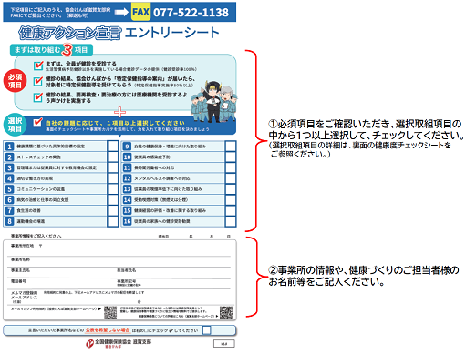Click the number 14 badge

[127, 200]
